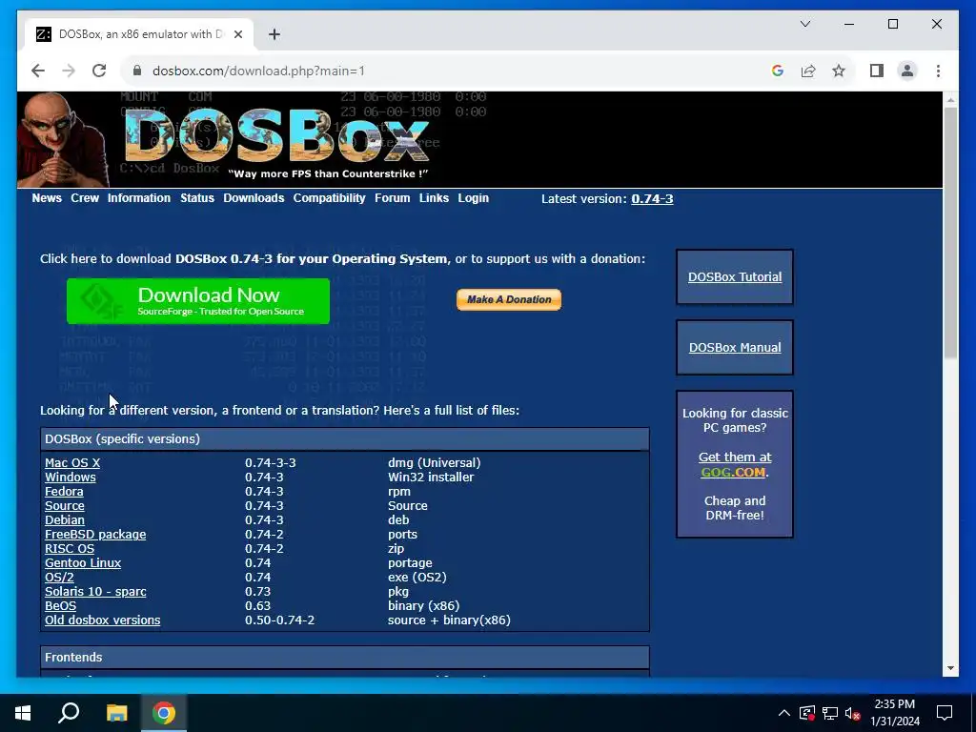Open the network status tray icon
Screen dimensions: 976x732
coord(830,713)
